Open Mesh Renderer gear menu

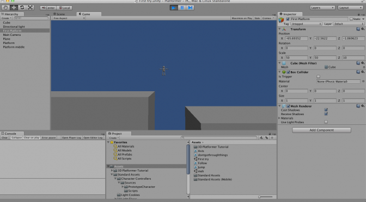363,106
